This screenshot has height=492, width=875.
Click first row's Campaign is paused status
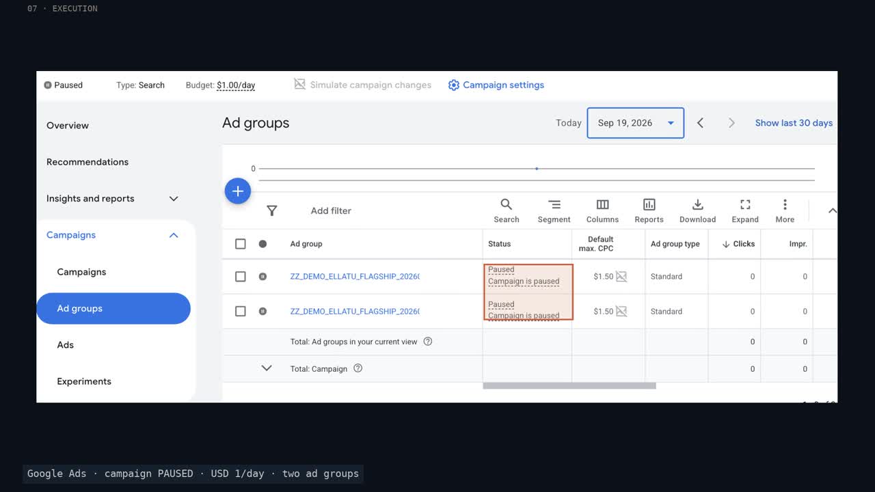point(524,282)
